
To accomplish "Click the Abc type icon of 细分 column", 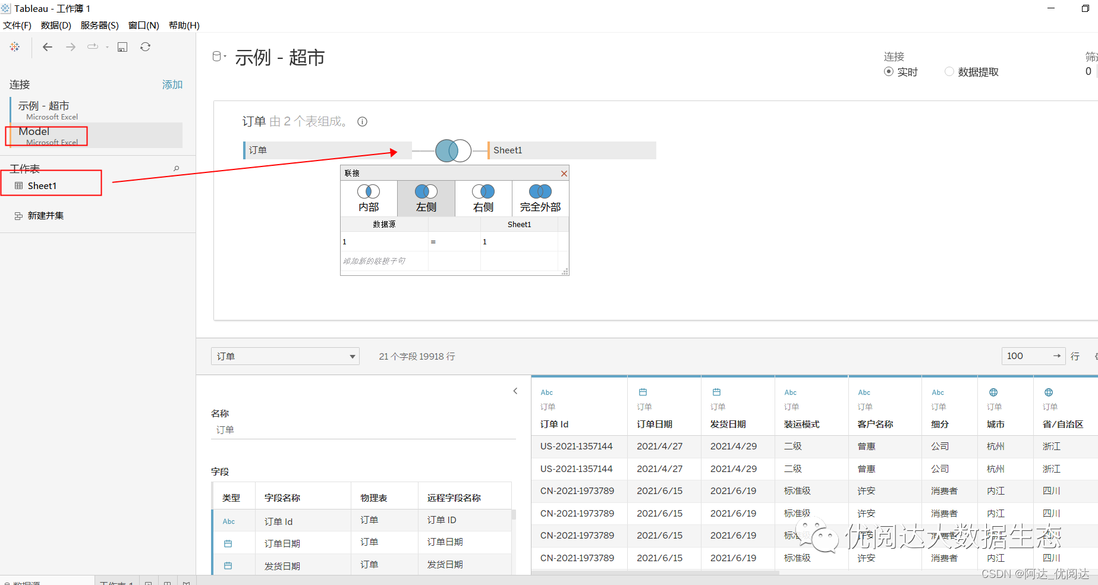I will [938, 392].
